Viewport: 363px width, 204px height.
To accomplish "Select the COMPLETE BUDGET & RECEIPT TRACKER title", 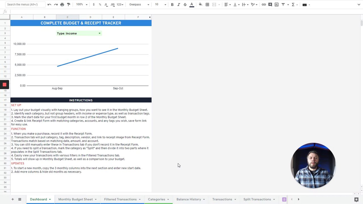I will click(x=81, y=23).
